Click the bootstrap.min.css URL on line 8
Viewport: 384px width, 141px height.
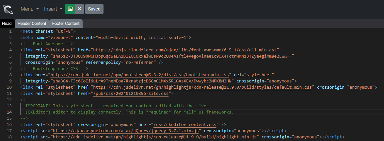click(x=140, y=75)
